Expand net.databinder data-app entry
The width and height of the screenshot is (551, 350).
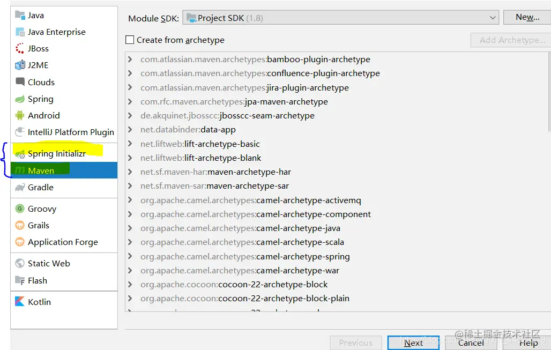(x=130, y=129)
